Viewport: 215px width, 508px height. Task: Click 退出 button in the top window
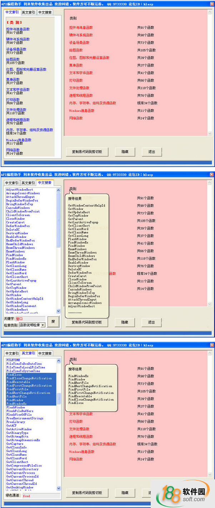(152, 152)
